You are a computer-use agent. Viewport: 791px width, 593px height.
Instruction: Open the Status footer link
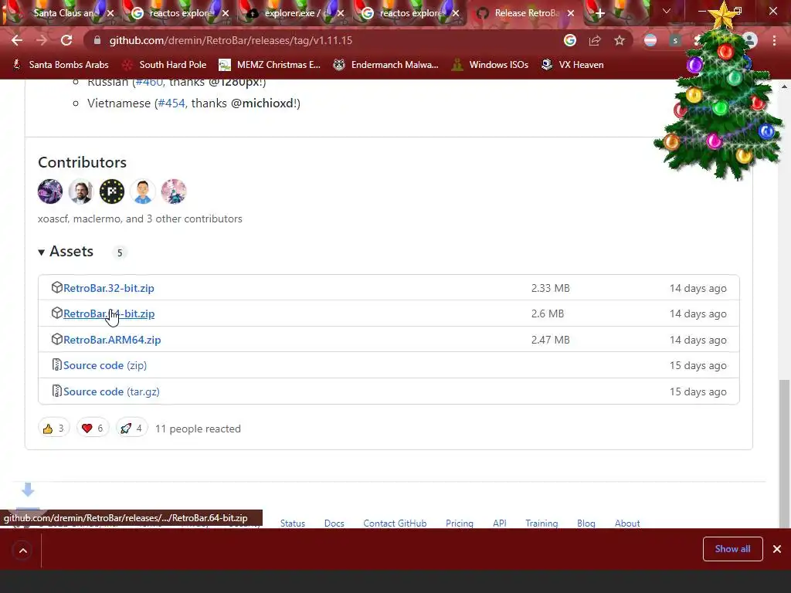[293, 524]
